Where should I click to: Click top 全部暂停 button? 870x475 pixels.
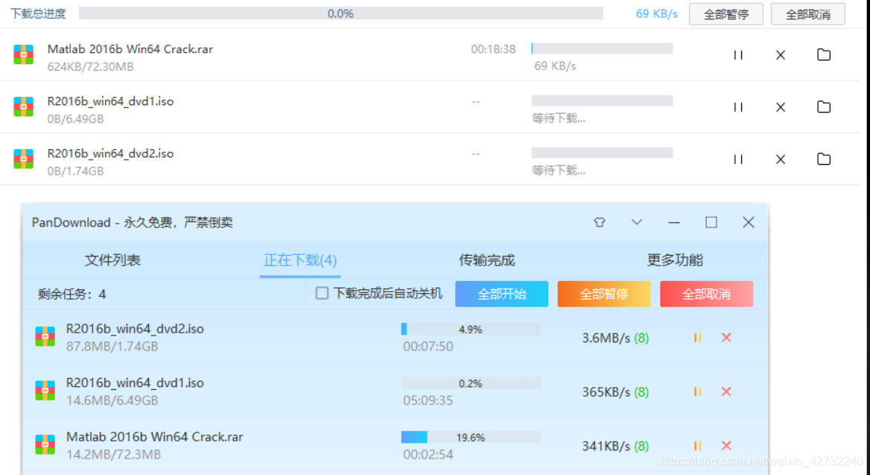pos(725,14)
